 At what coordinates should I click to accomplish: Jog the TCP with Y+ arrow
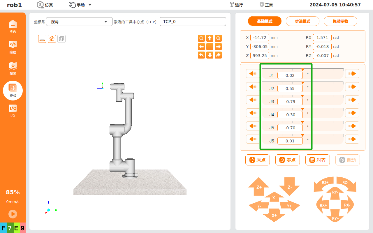pos(289,206)
